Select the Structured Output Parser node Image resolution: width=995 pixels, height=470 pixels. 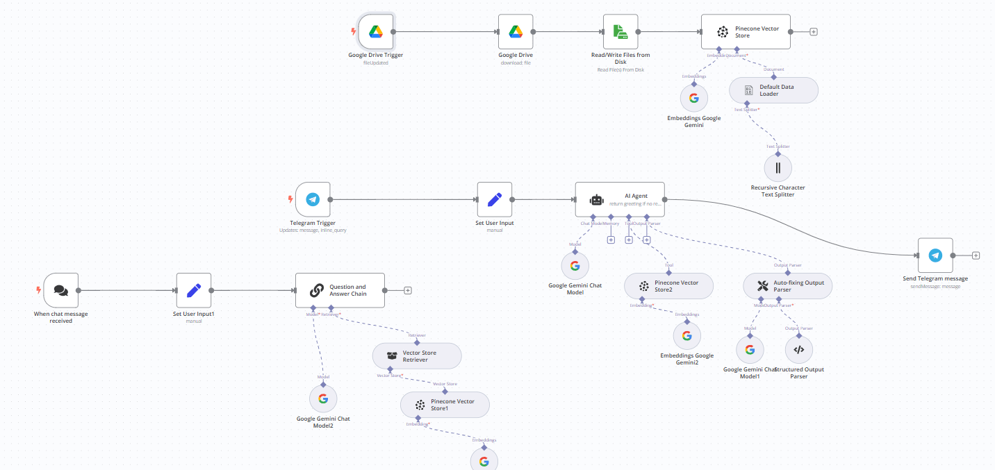[x=798, y=350]
